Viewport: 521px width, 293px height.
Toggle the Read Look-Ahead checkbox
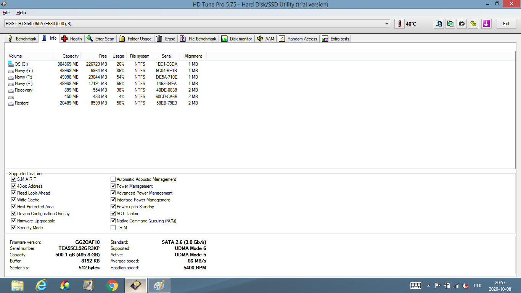point(14,193)
